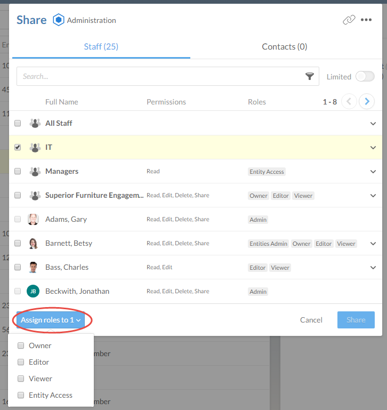387x410 pixels.
Task: Select the Staff (25) tab
Action: [x=101, y=47]
